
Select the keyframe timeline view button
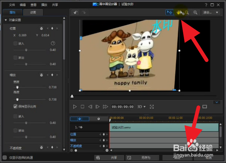pyautogui.click(x=80, y=119)
